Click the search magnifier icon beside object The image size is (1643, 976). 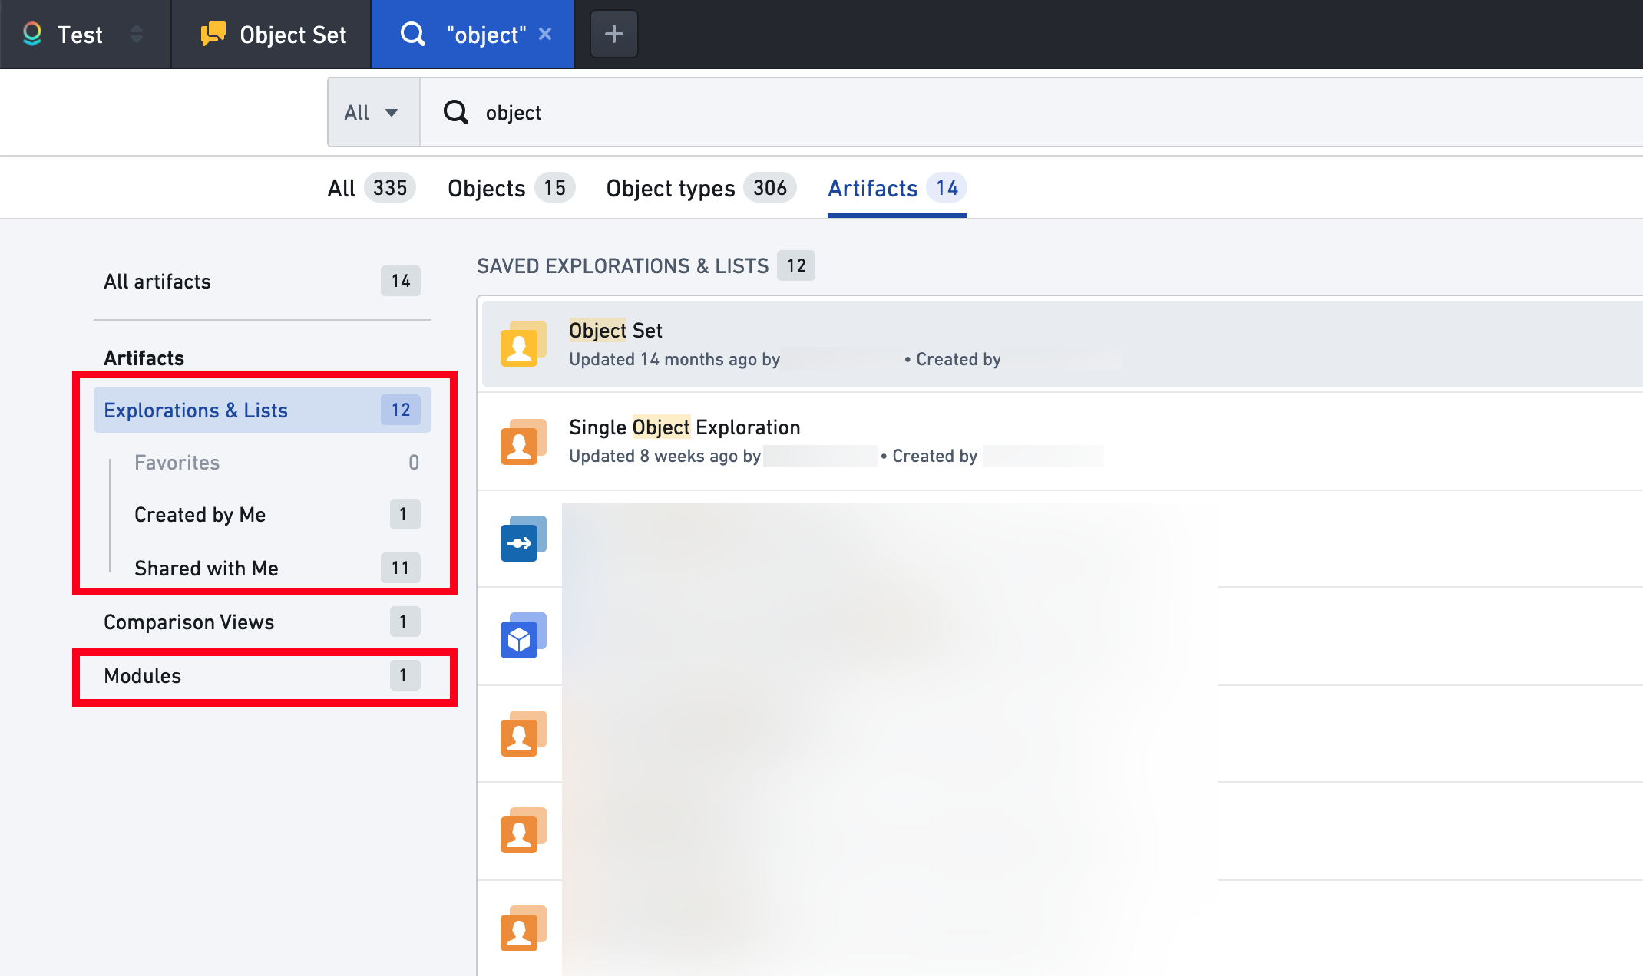click(x=456, y=113)
